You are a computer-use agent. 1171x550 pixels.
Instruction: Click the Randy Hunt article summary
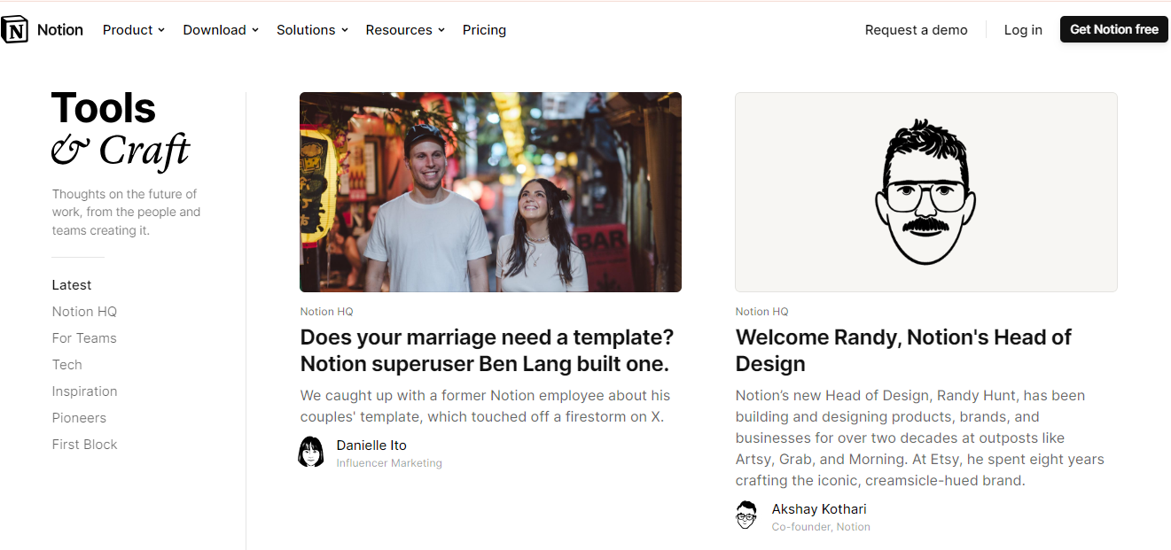pyautogui.click(x=920, y=438)
